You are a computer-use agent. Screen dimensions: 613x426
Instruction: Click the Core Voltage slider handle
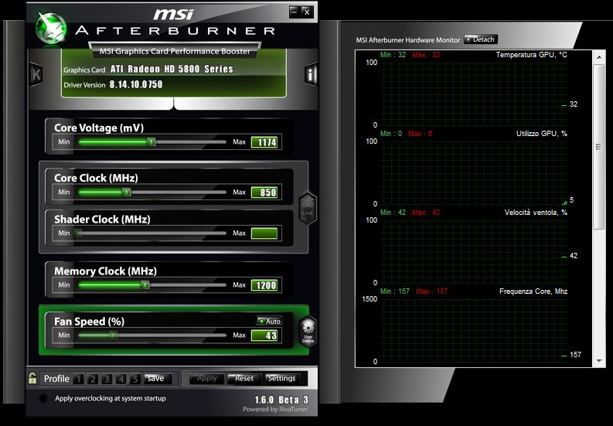[x=152, y=141]
